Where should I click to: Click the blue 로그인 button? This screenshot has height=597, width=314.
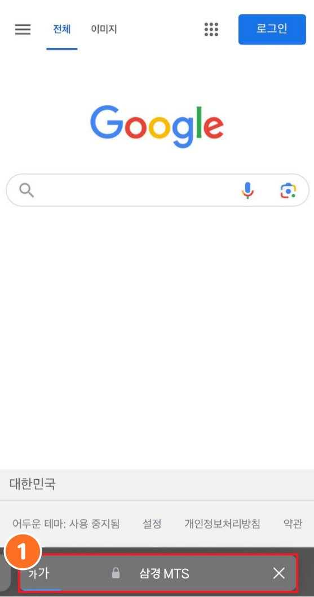click(272, 29)
